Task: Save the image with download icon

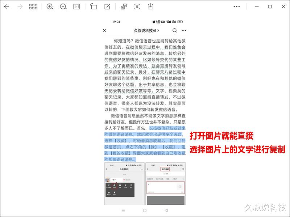Action: tap(150, 7)
